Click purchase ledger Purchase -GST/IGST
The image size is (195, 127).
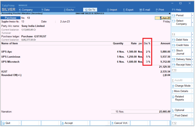click(x=34, y=36)
